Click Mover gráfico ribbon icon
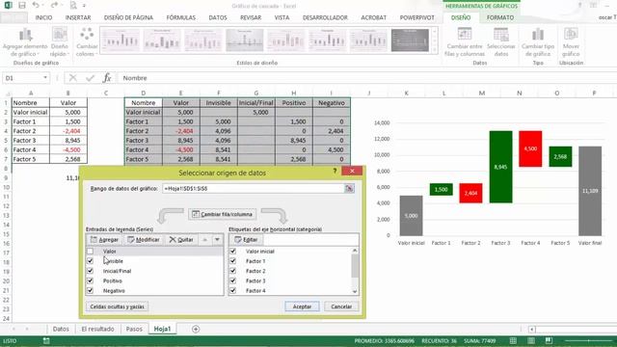Image resolution: width=617 pixels, height=347 pixels. click(x=571, y=35)
